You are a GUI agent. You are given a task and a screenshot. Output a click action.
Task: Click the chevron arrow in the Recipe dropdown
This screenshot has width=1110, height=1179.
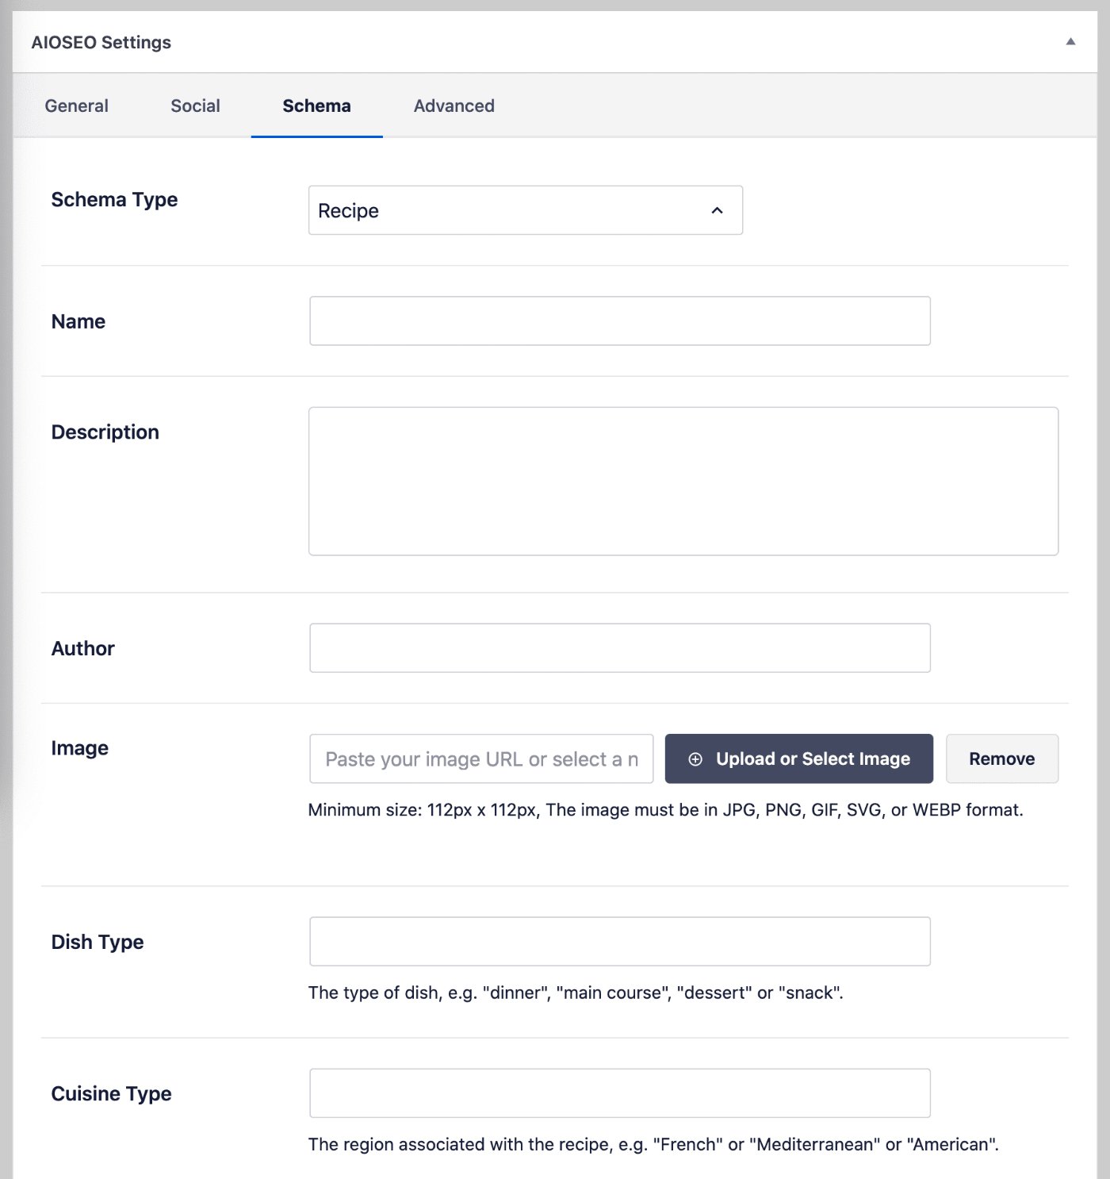(x=717, y=210)
